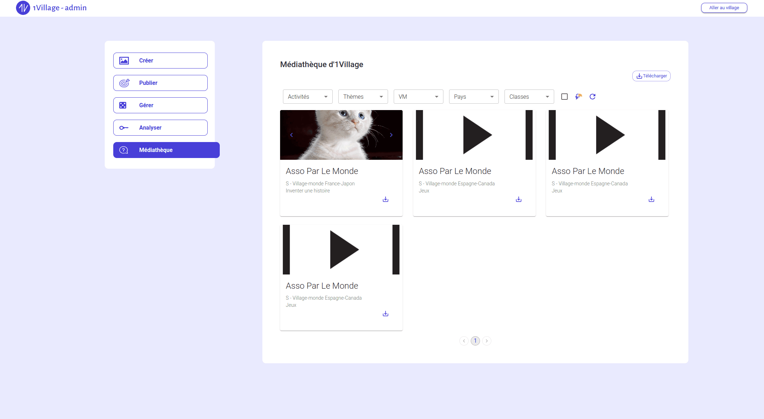764x419 pixels.
Task: Select the Gérer sidebar entry
Action: click(160, 105)
